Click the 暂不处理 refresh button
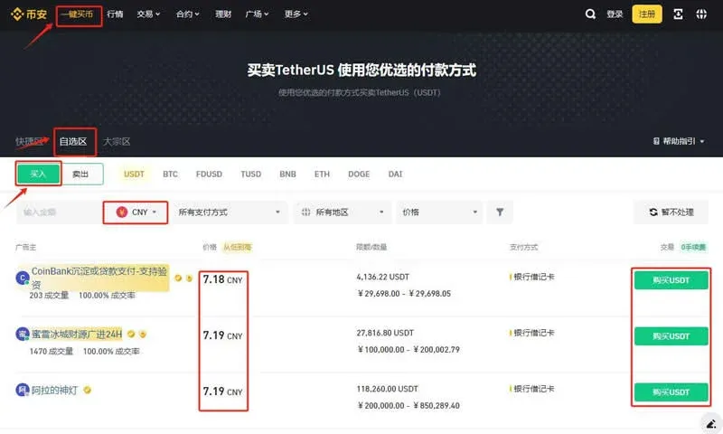Image resolution: width=723 pixels, height=434 pixels. coord(671,212)
